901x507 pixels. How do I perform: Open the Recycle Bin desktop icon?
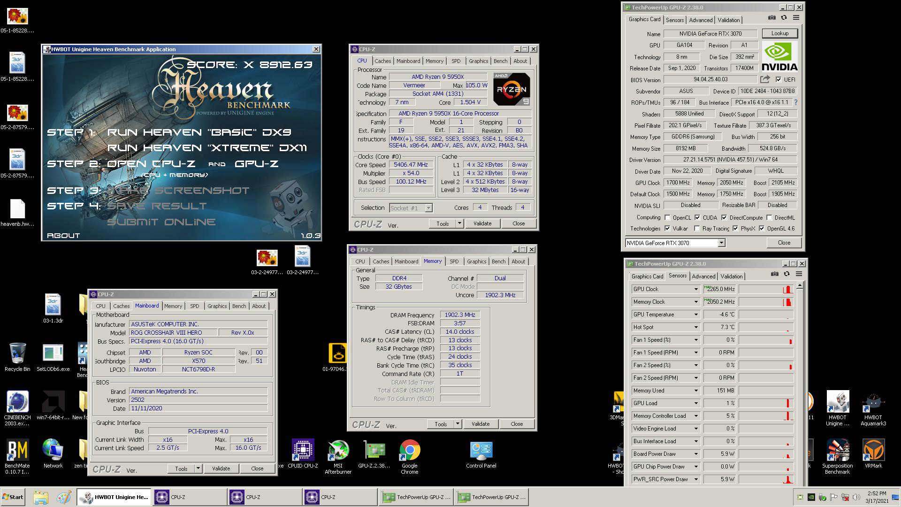point(17,357)
